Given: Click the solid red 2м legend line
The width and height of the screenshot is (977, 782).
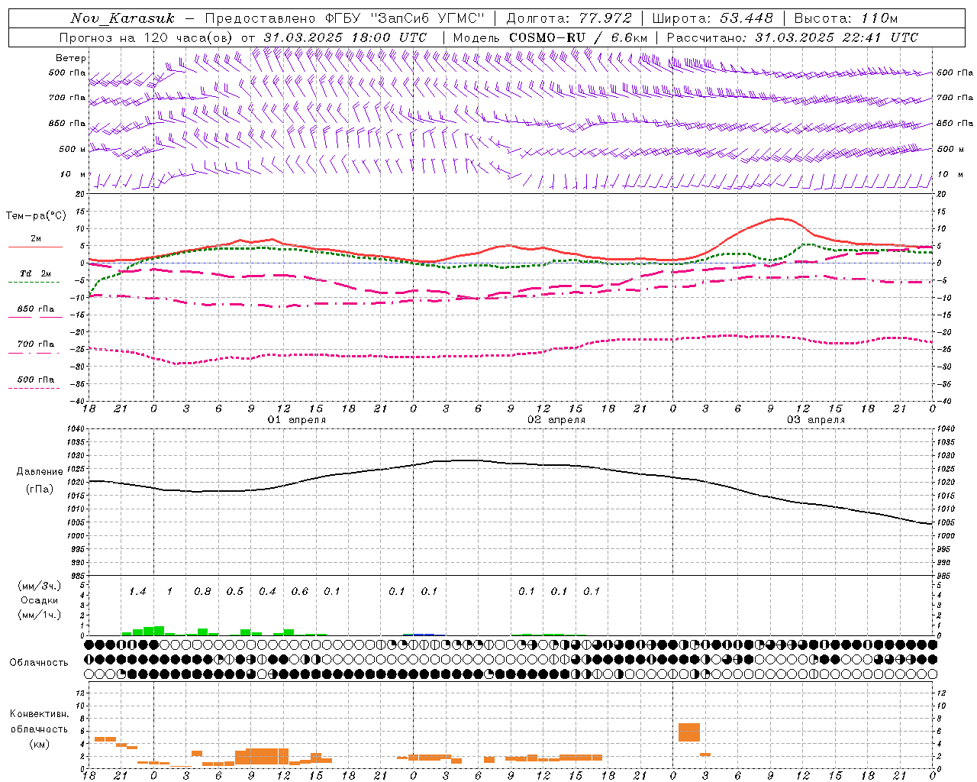Looking at the screenshot, I should click(x=35, y=247).
